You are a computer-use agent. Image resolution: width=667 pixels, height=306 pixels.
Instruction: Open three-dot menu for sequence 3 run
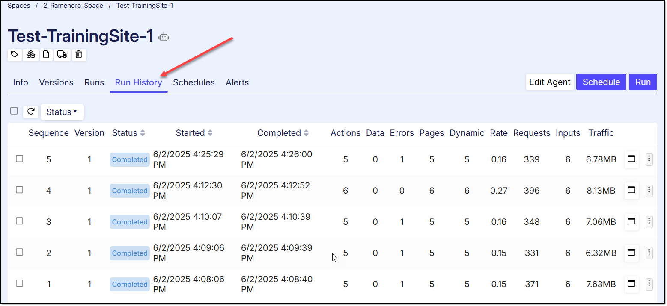point(649,221)
